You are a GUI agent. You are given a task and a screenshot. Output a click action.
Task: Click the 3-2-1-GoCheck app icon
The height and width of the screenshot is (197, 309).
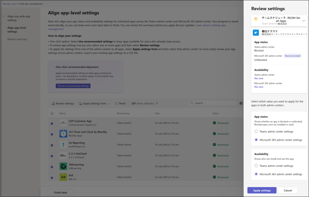coord(63,155)
